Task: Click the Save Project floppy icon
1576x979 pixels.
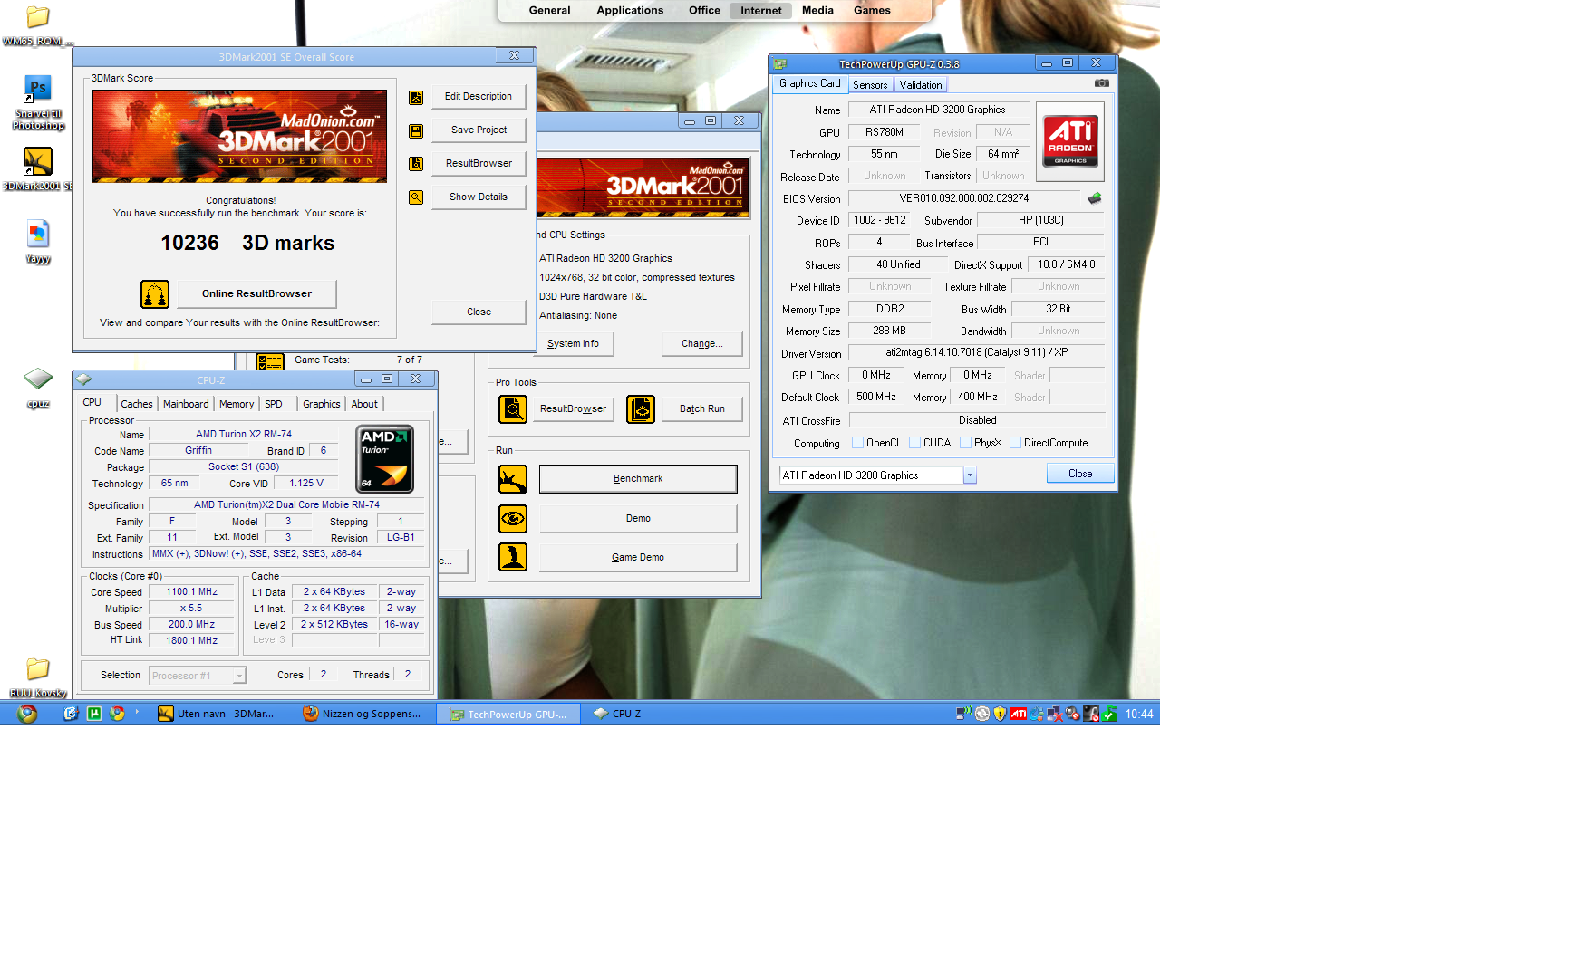Action: [x=416, y=131]
